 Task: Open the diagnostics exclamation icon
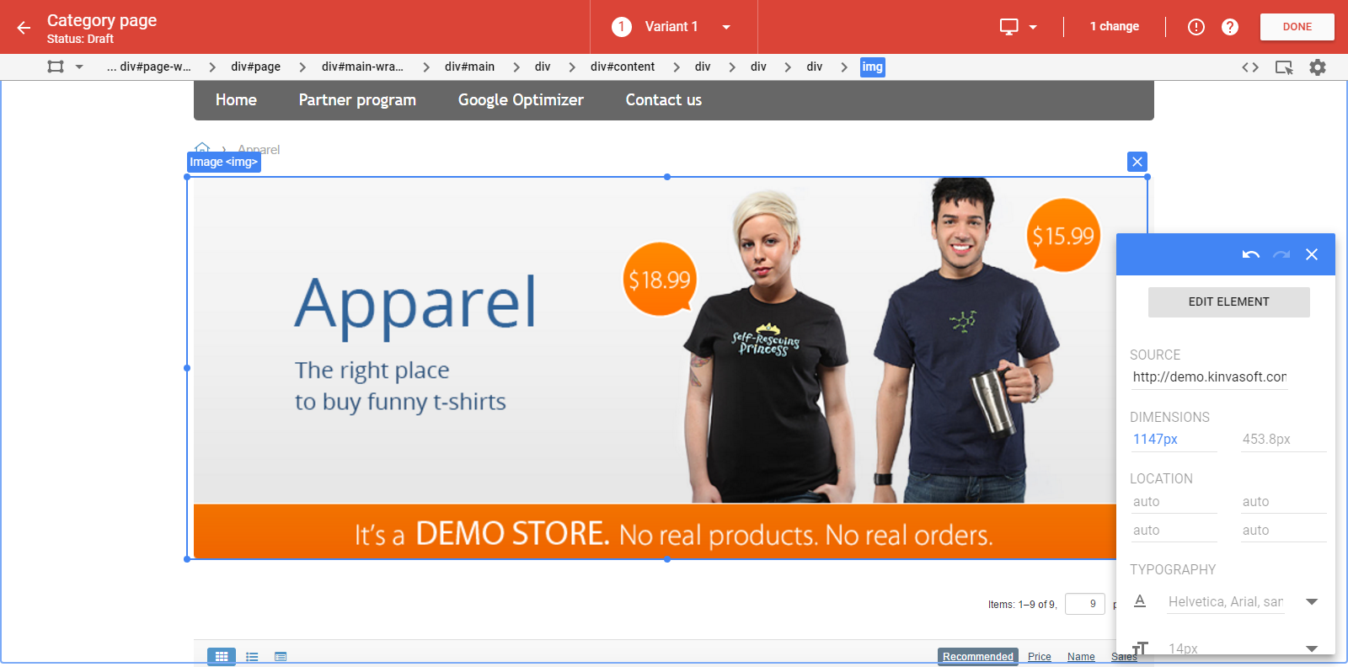pos(1196,27)
